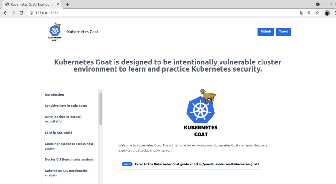
Task: Select SSRF in K8S world scenario
Action: [x=58, y=133]
